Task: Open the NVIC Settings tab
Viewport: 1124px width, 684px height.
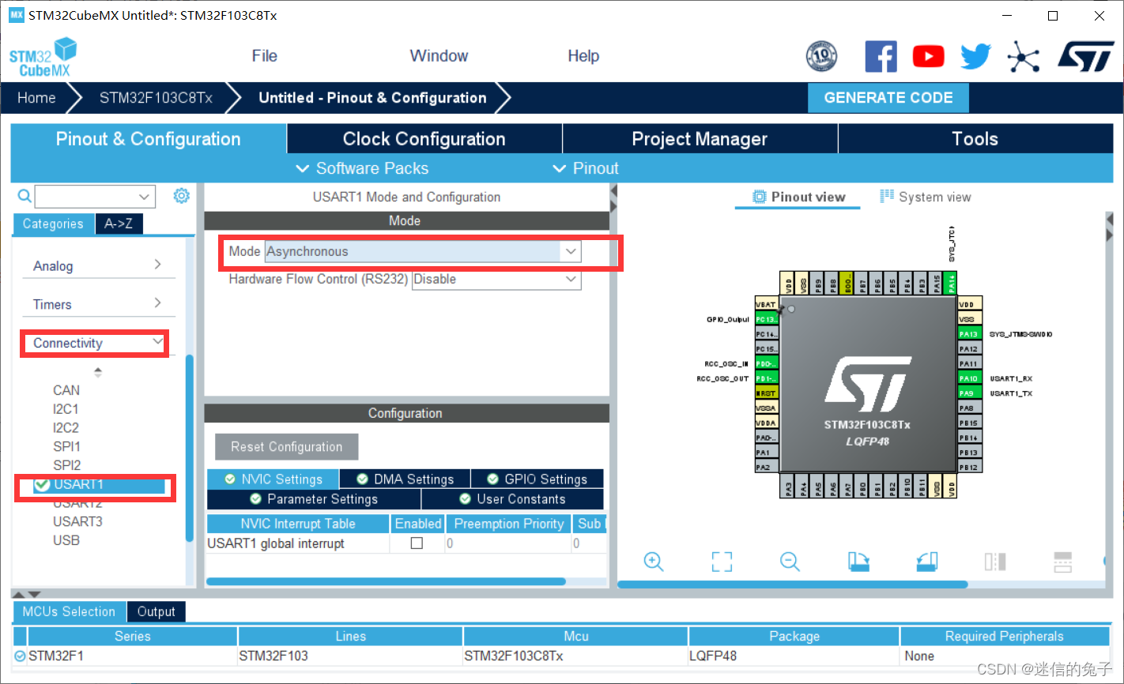Action: (x=273, y=479)
